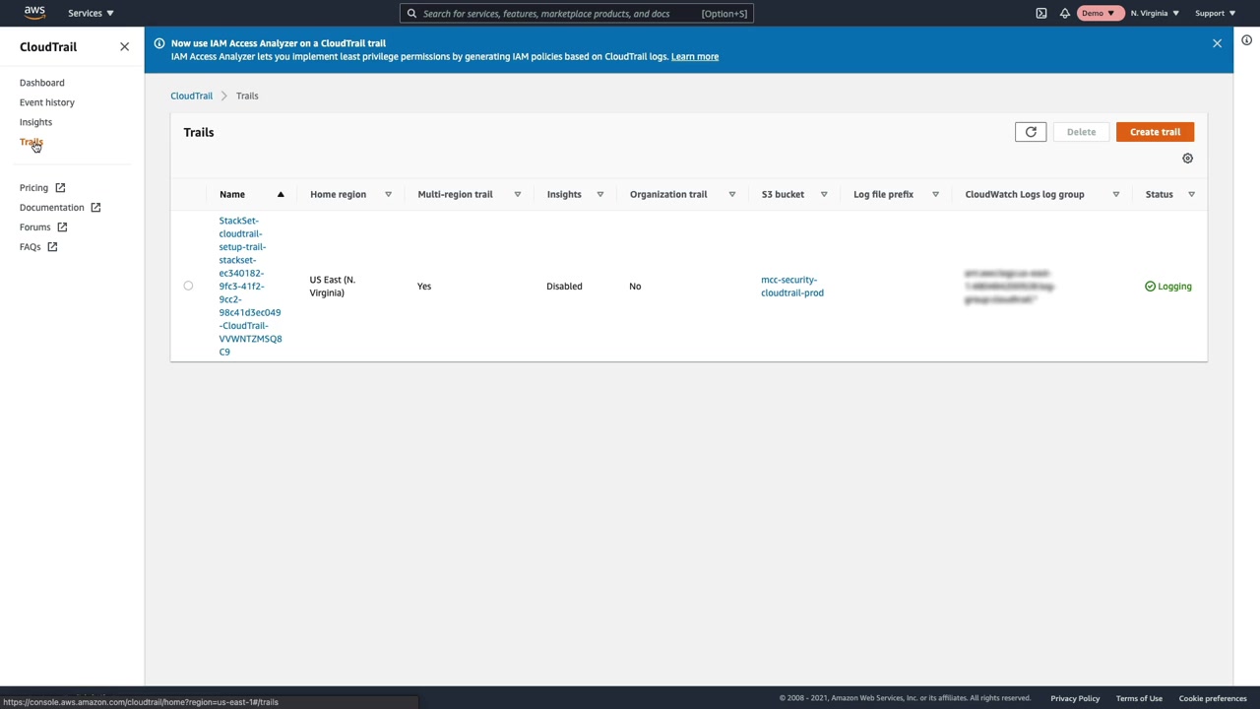Open Insights in sidebar
1260x709 pixels.
pos(35,122)
